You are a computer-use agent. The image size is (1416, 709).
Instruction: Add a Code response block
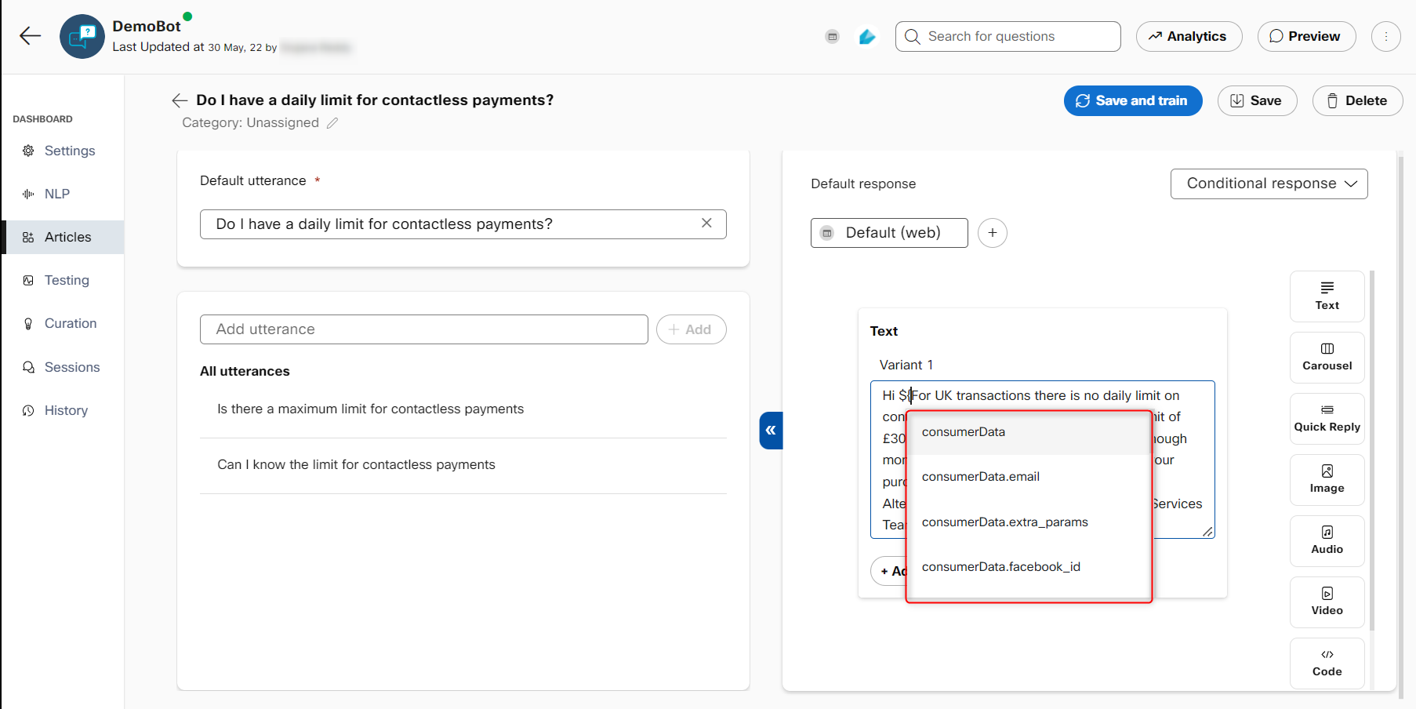(1327, 663)
